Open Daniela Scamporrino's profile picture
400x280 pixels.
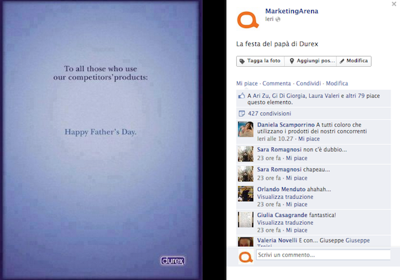tap(246, 130)
